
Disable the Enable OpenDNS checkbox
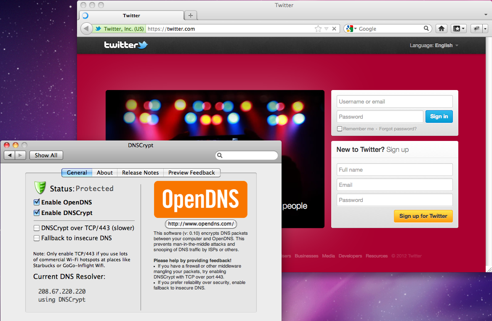pyautogui.click(x=37, y=202)
